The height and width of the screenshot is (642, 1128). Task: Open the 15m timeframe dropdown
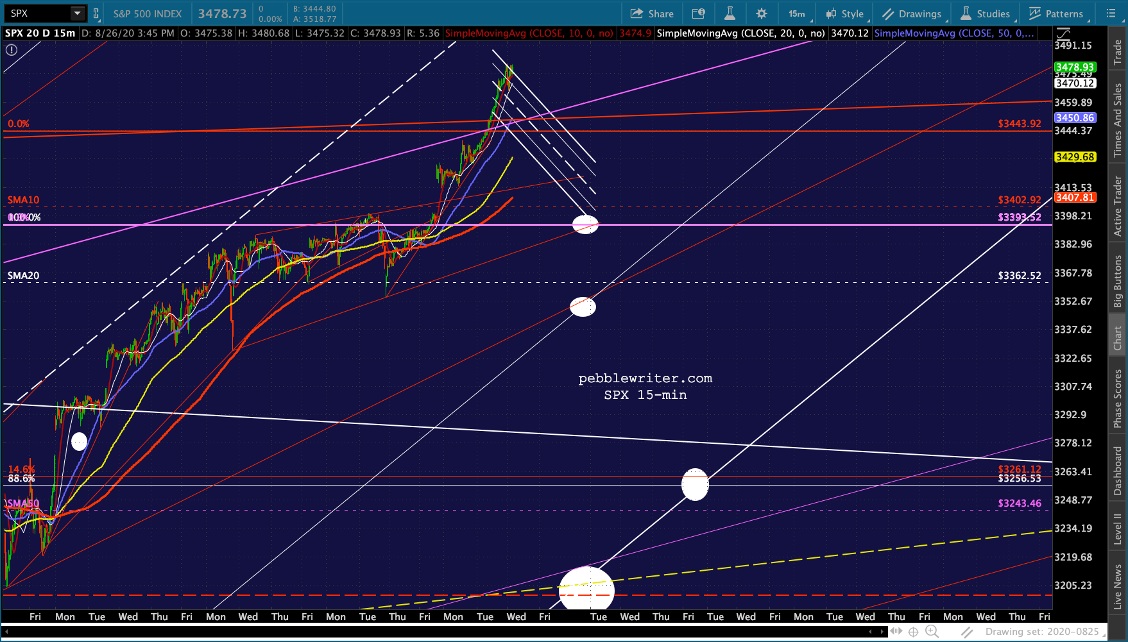pyautogui.click(x=798, y=13)
